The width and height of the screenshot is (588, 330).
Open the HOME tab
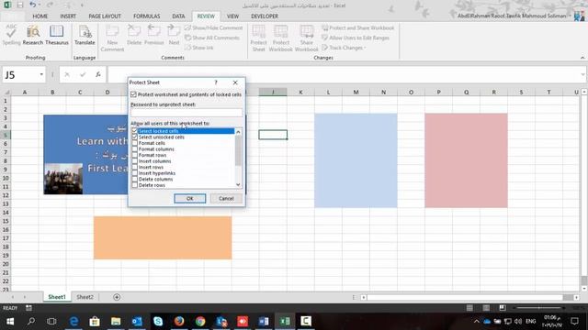point(40,16)
